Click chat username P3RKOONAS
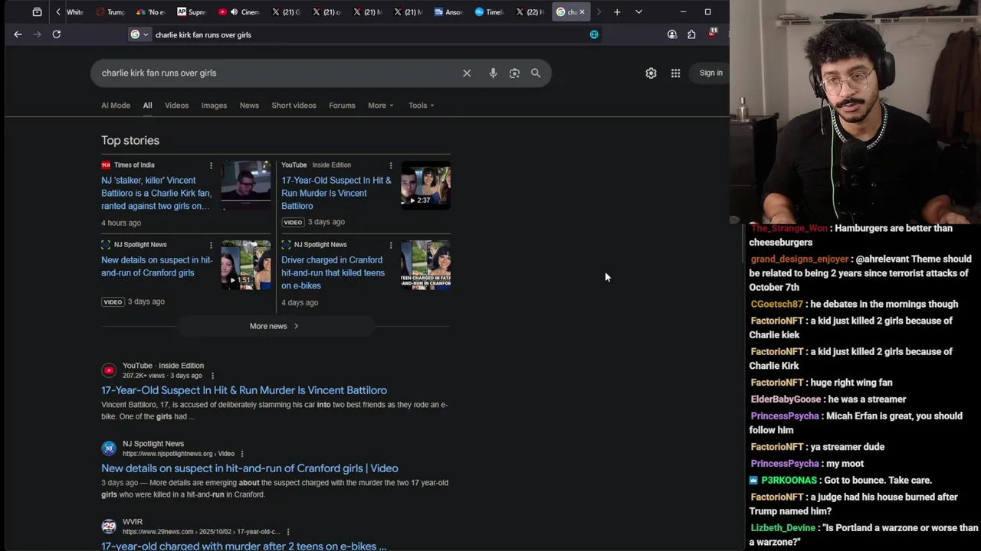The width and height of the screenshot is (981, 551). 789,481
